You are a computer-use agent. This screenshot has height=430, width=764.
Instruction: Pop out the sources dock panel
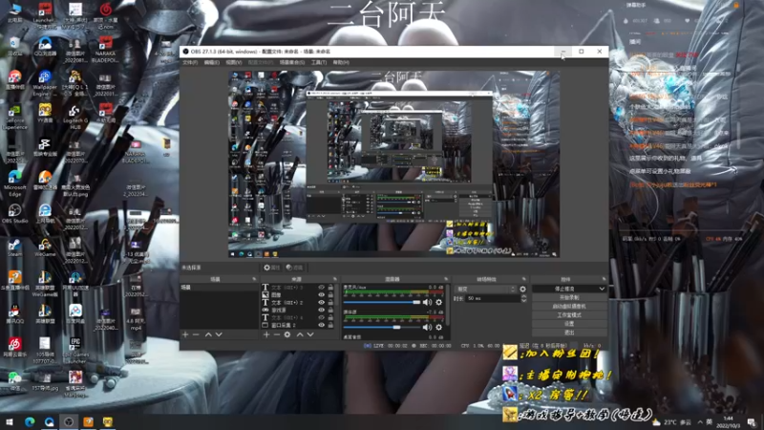[x=335, y=279]
